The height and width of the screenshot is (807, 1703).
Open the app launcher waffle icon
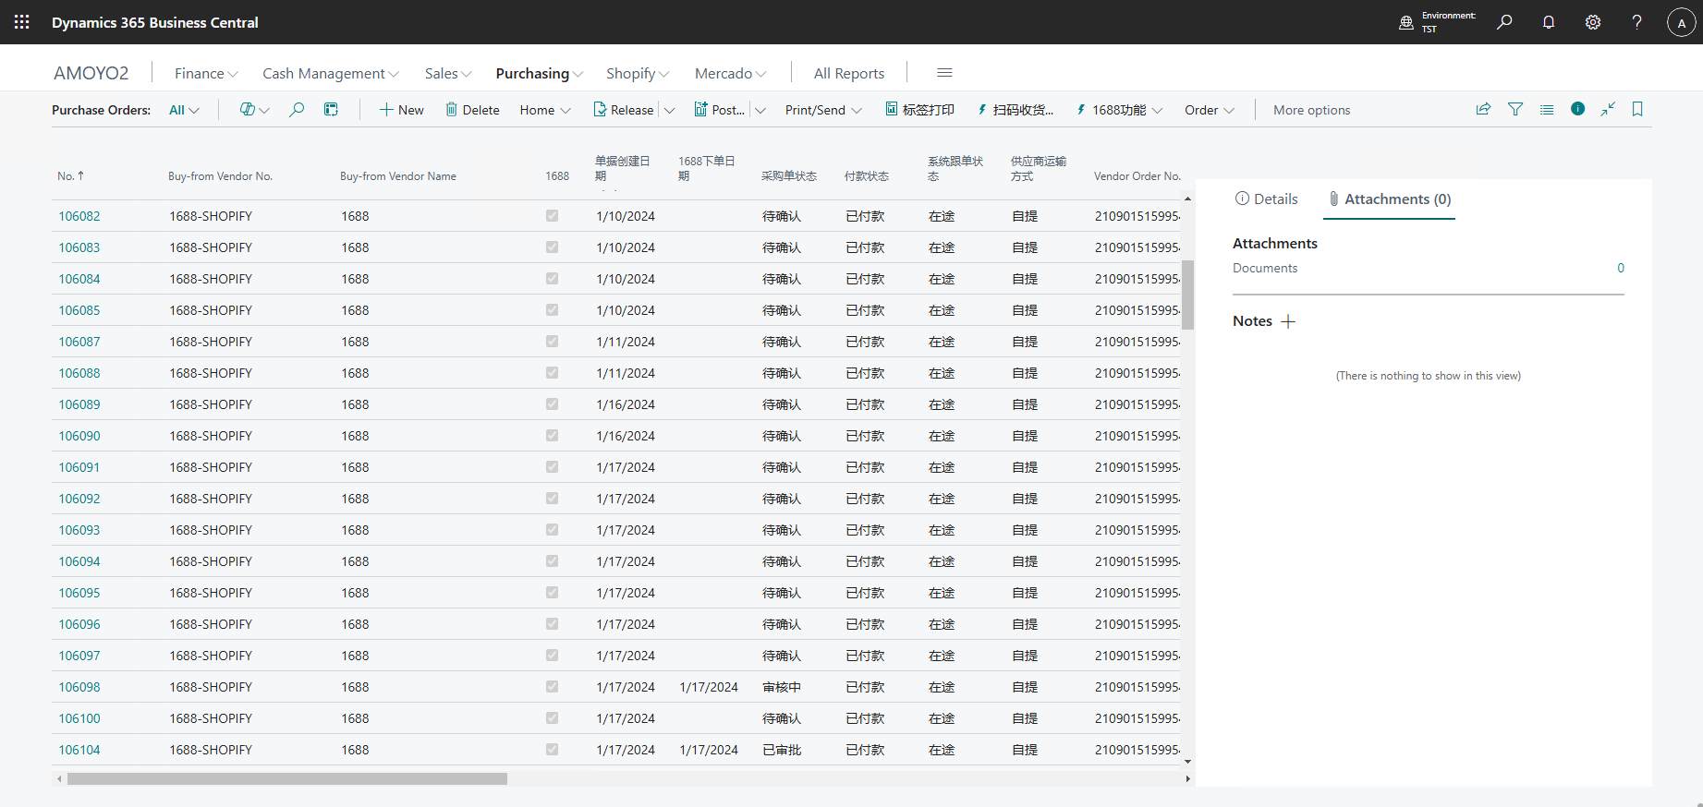tap(22, 22)
